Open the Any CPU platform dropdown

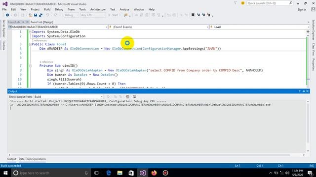pos(93,15)
